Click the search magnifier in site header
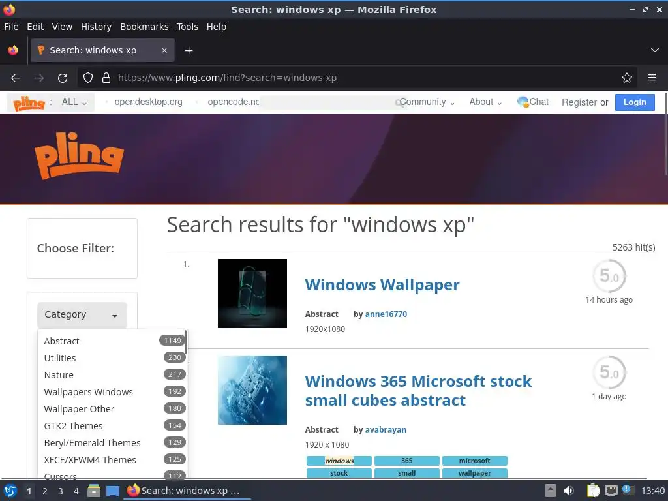Viewport: 668px width, 501px height. [x=400, y=102]
